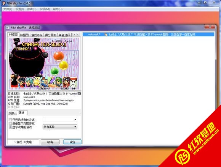Screen dimensions: 221x167
Task: Switch to the 角色选择 tab
Action: coord(64,35)
